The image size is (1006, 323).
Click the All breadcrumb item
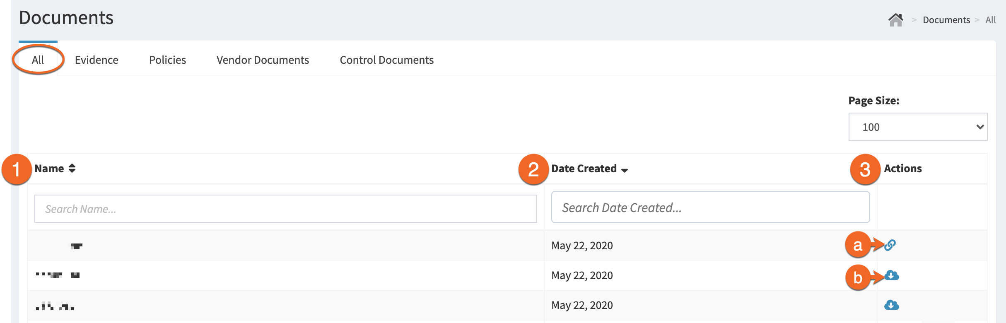coord(990,20)
